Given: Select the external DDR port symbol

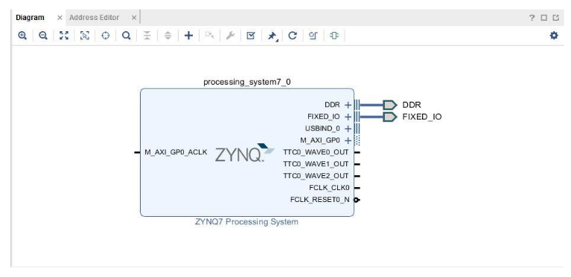Looking at the screenshot, I should (x=390, y=105).
